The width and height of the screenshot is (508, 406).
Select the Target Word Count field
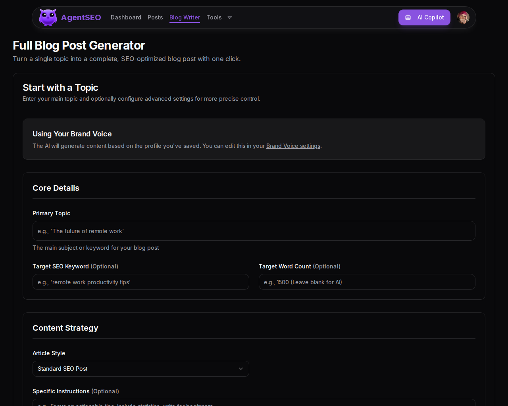(367, 282)
